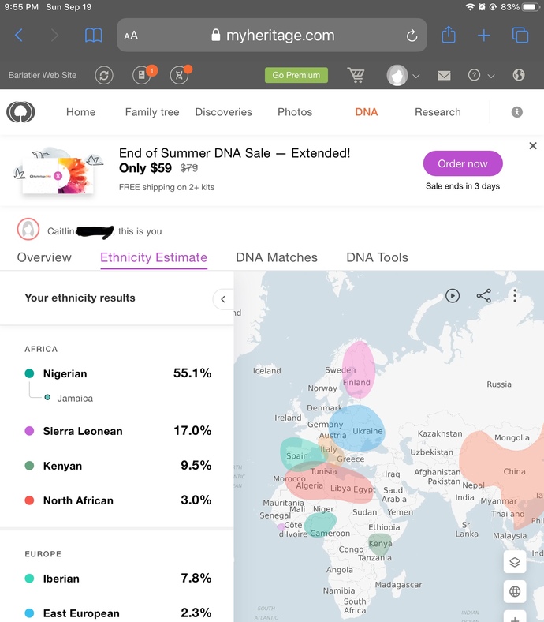Click the sync circular arrows icon

click(x=104, y=75)
